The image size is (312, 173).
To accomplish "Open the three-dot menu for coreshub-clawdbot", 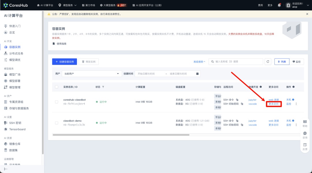I will point(296,104).
